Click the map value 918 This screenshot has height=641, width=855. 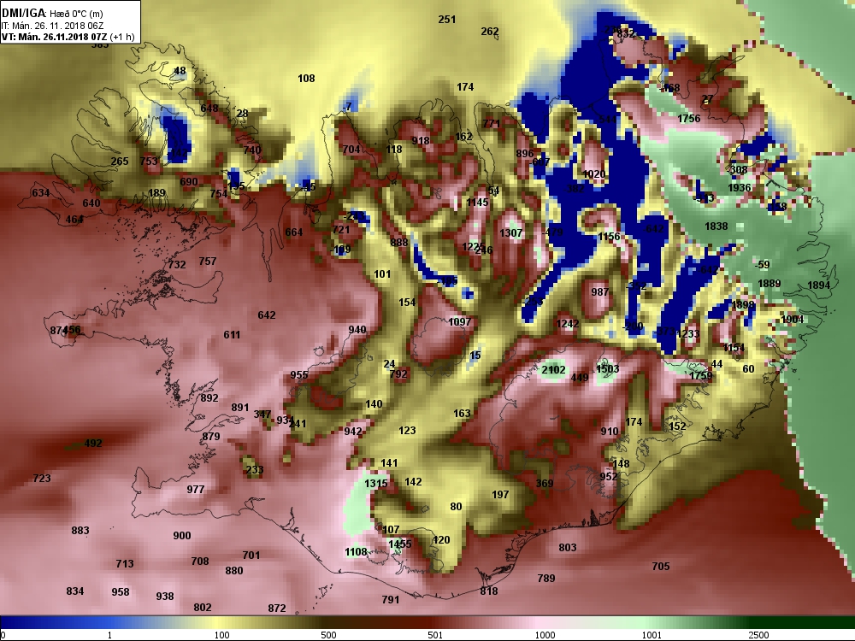pyautogui.click(x=421, y=141)
